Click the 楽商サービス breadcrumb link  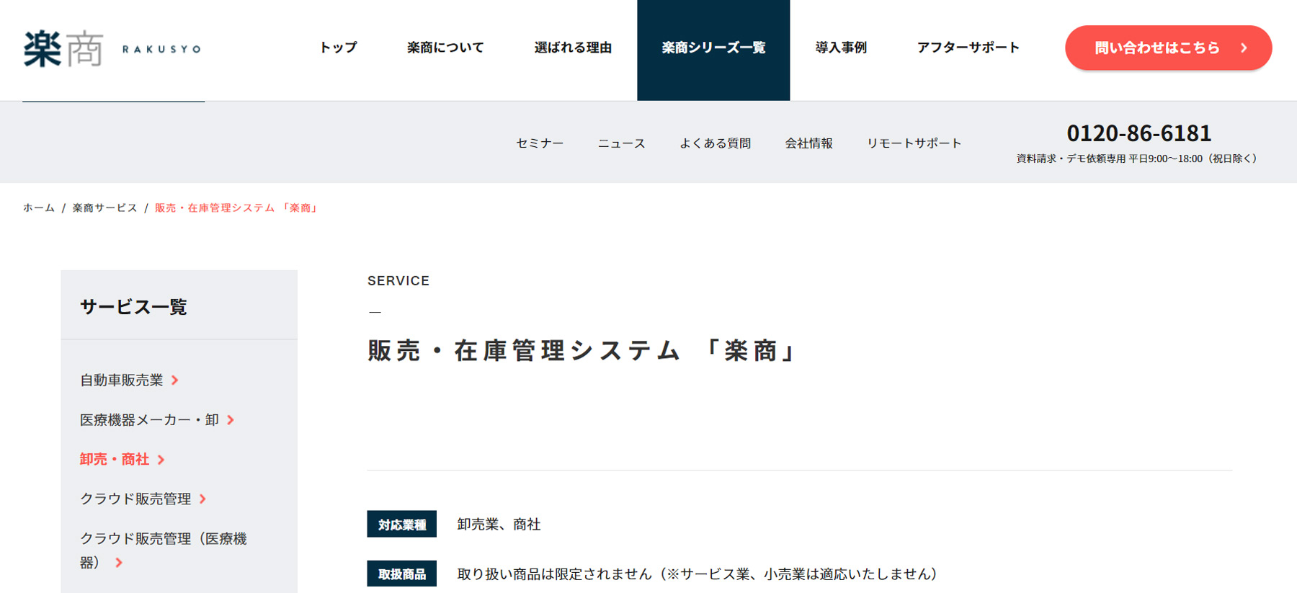pos(104,208)
